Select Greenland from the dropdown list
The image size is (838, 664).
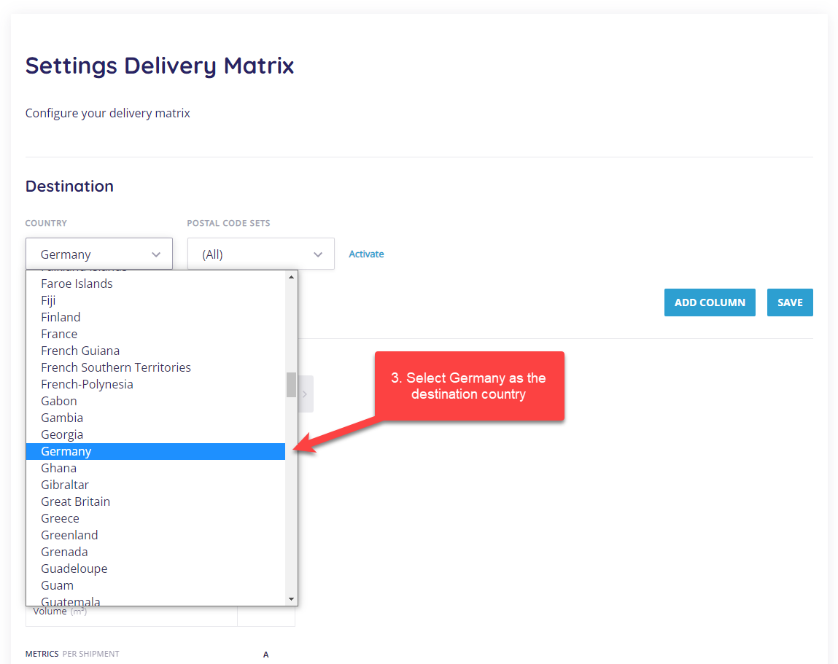[155, 535]
